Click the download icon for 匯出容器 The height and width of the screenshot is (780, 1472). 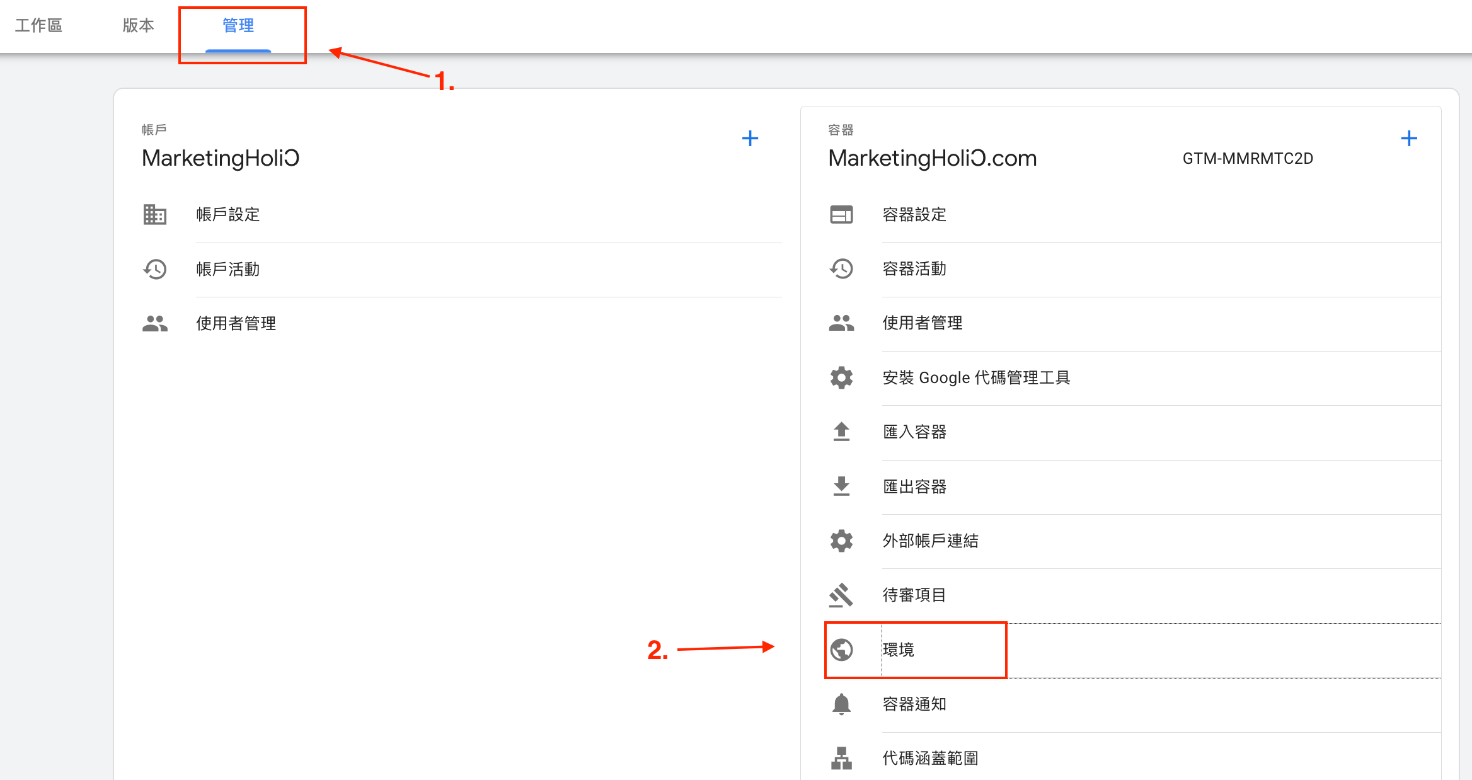841,486
